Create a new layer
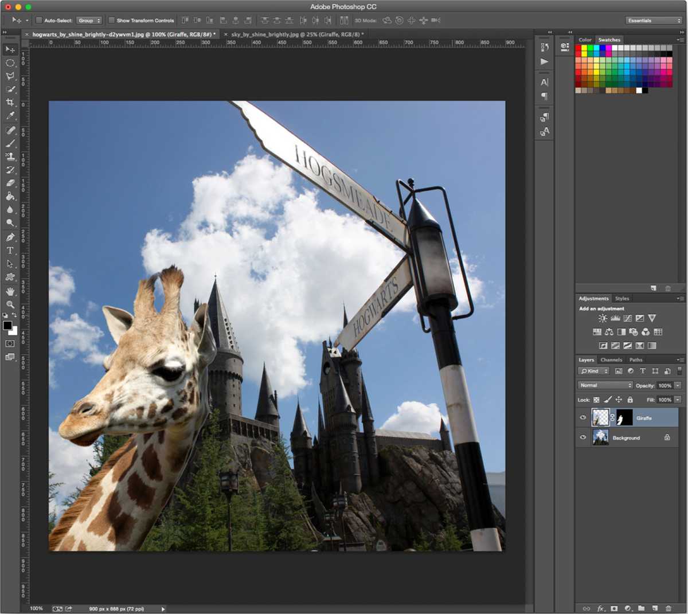 [x=655, y=608]
